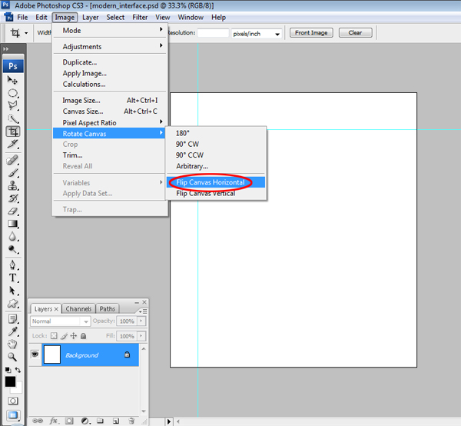
Task: Create new adjustment layer button
Action: tap(85, 421)
